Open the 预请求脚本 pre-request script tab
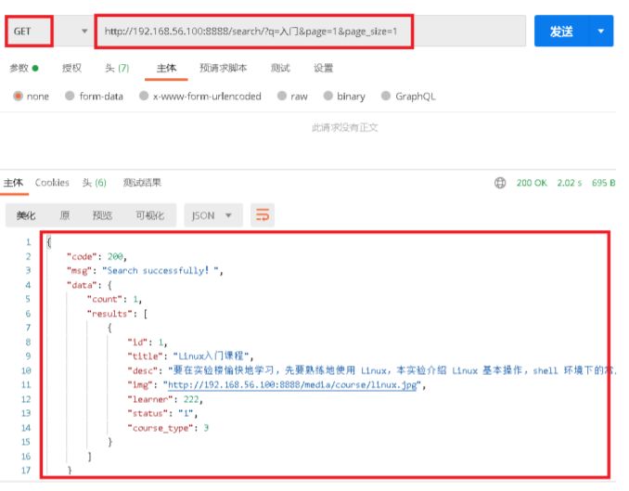This screenshot has height=491, width=629. [x=224, y=68]
